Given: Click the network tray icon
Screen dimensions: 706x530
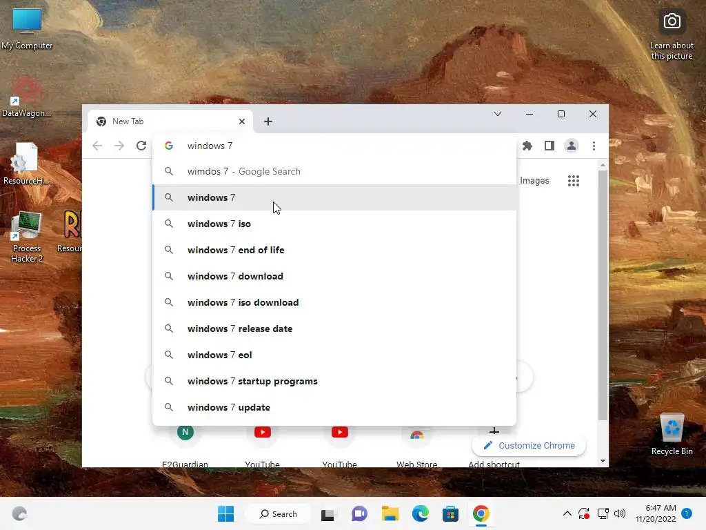Looking at the screenshot, I should pyautogui.click(x=603, y=513).
